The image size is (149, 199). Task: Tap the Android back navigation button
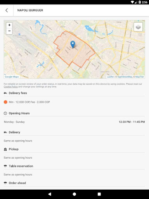(x=50, y=194)
